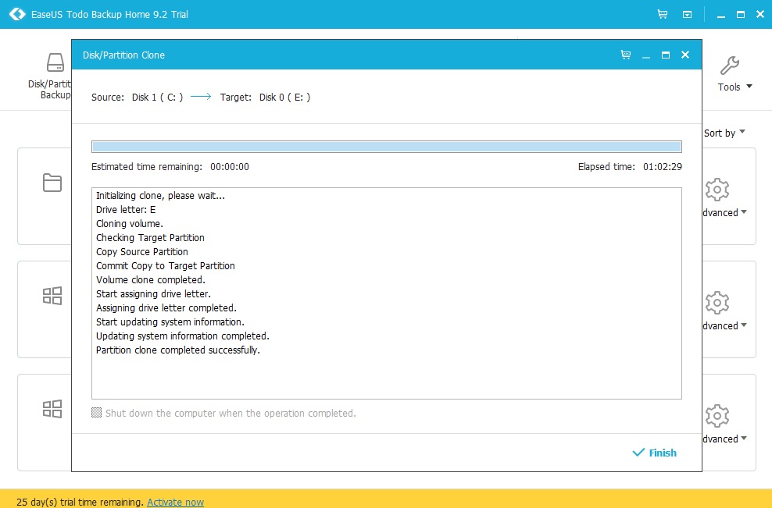This screenshot has width=772, height=508.
Task: Select the "Start updating system information." log line
Action: point(170,322)
